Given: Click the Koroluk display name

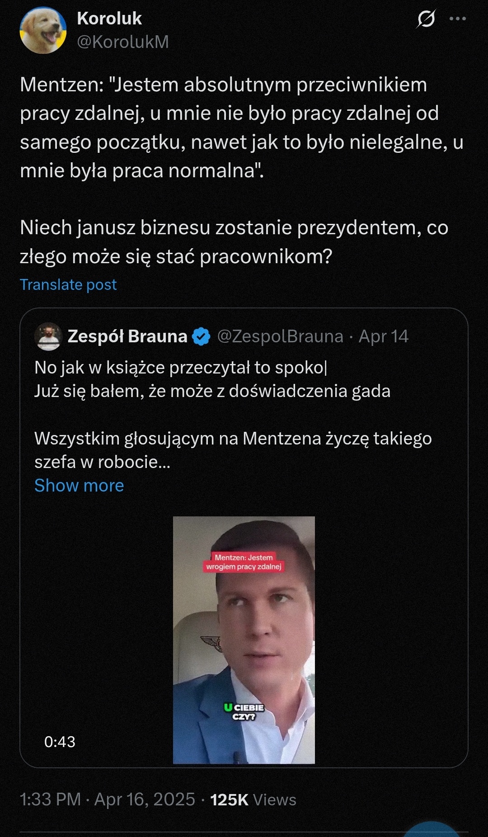Looking at the screenshot, I should 109,19.
